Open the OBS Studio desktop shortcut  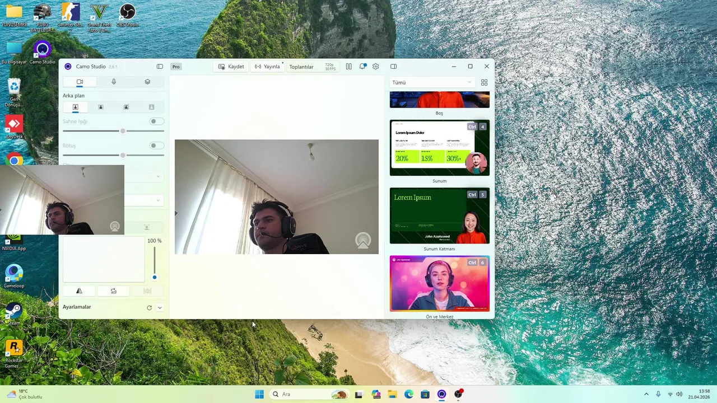tap(128, 15)
